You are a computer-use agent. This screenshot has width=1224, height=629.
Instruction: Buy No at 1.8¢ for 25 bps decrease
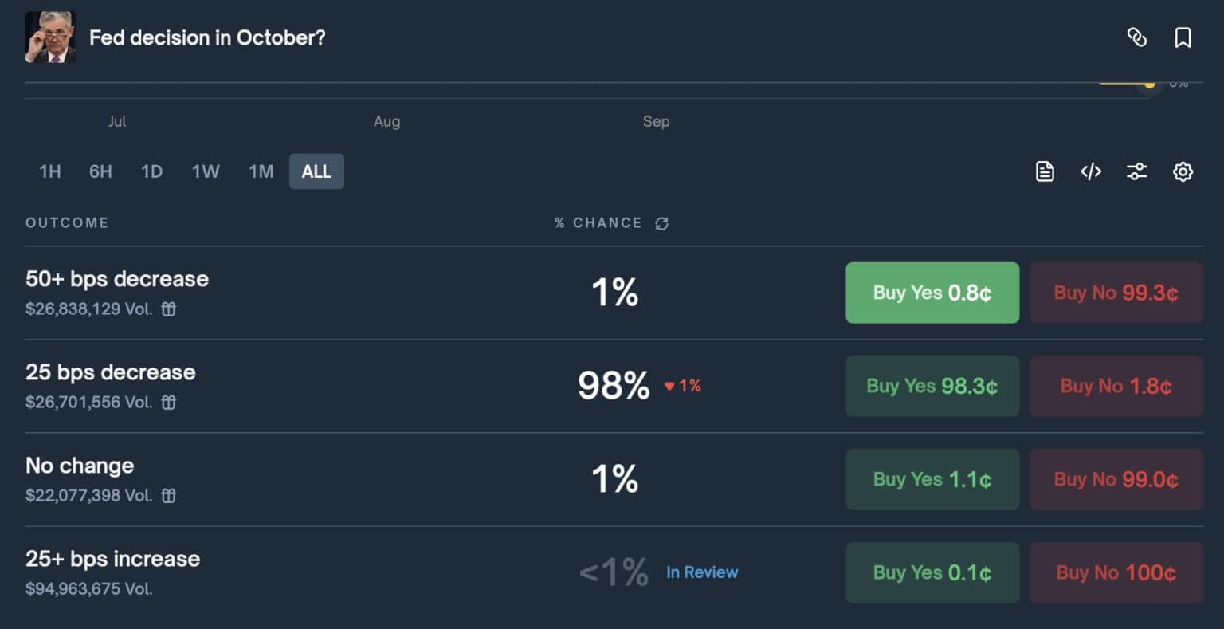(1116, 386)
